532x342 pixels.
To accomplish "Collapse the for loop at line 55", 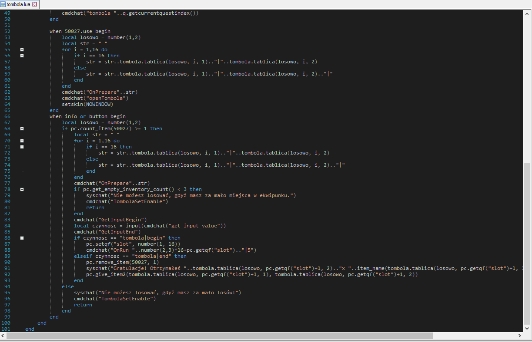I will (x=22, y=49).
